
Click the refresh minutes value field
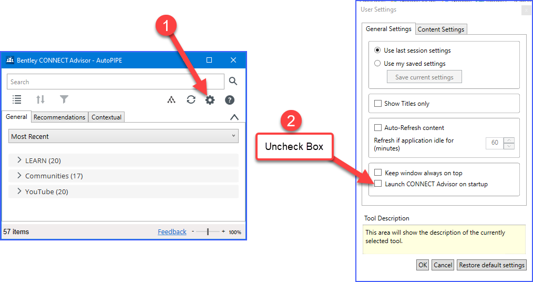coord(495,143)
